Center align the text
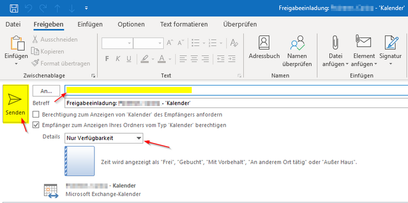 (x=194, y=59)
